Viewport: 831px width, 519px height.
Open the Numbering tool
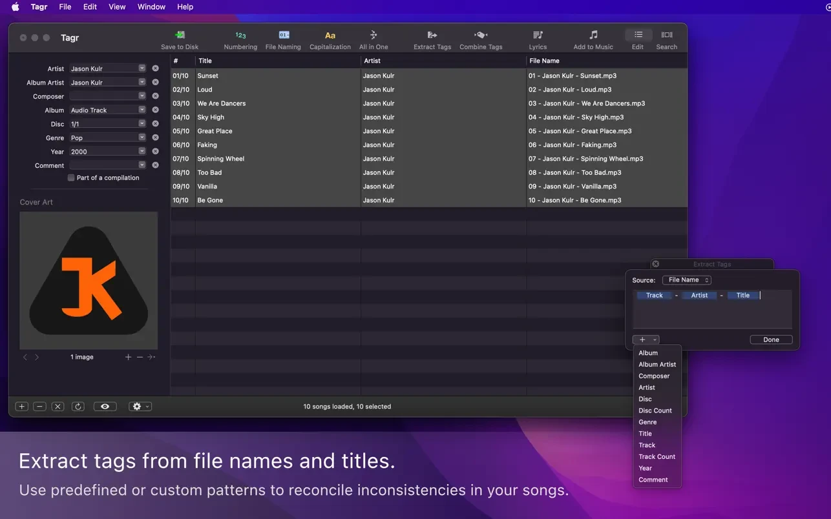pos(240,36)
